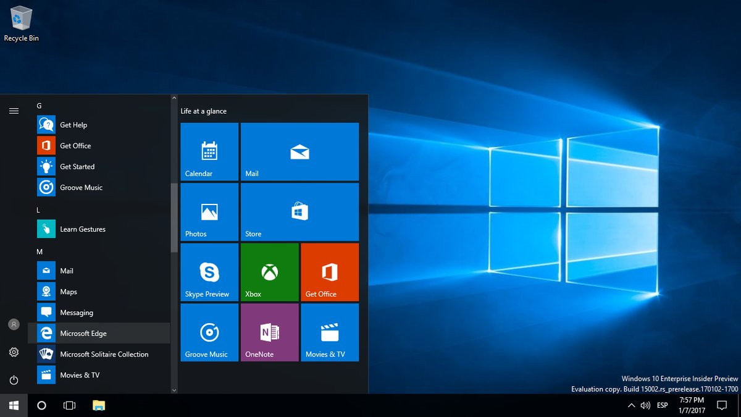The height and width of the screenshot is (417, 741).
Task: Launch Microsoft Solitaire Collection
Action: pos(99,355)
